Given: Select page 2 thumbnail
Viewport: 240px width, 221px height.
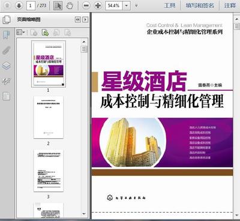Looking at the screenshot, I should pyautogui.click(x=49, y=117).
